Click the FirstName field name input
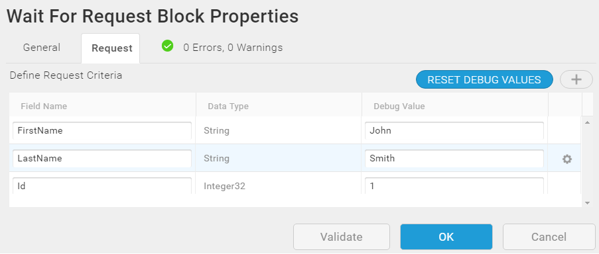Screen dimensions: 599x254 [102, 130]
